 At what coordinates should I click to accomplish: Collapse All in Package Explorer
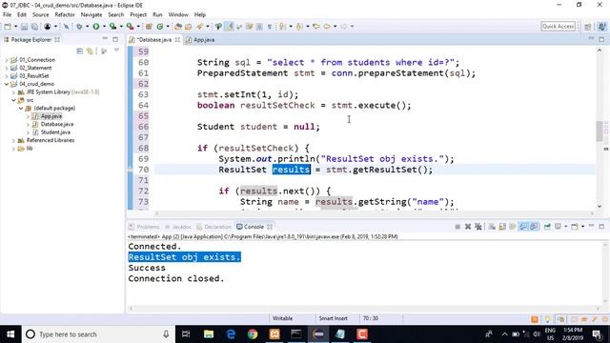(x=80, y=50)
